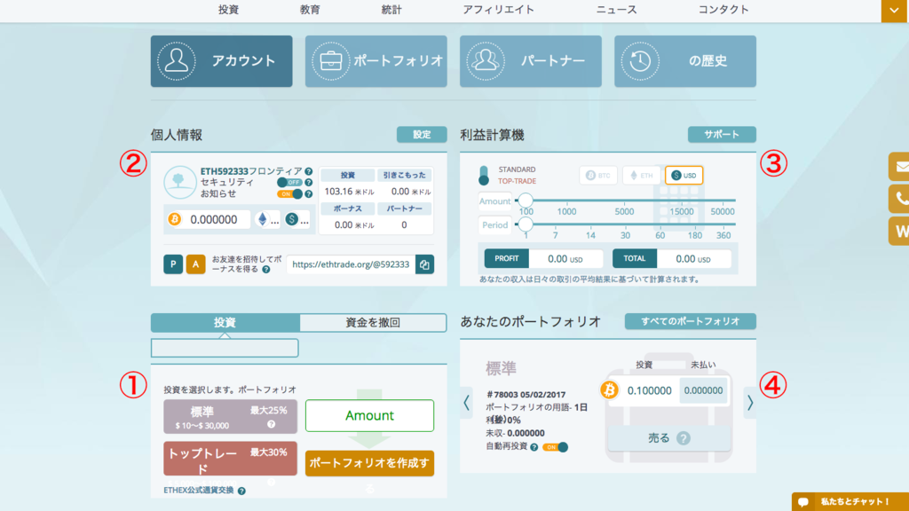Open the アフィリエイト menu item
The height and width of the screenshot is (511, 909).
(498, 10)
